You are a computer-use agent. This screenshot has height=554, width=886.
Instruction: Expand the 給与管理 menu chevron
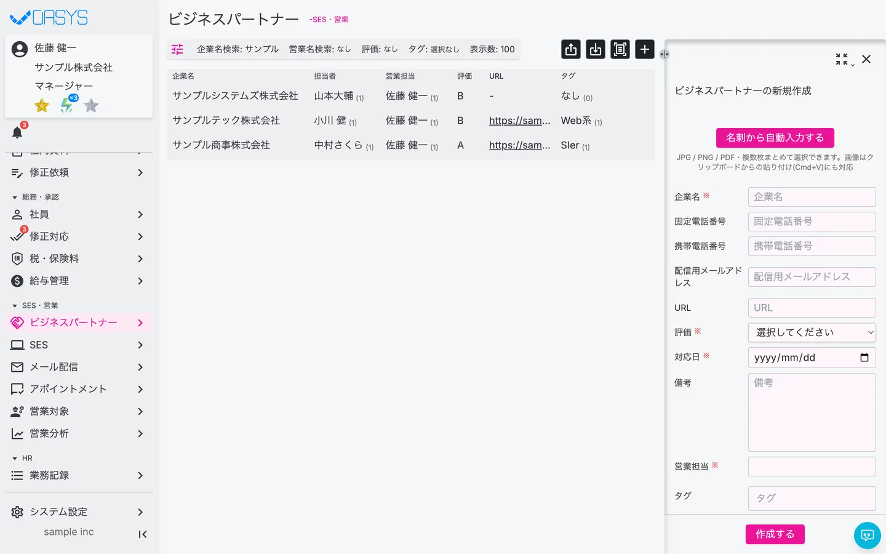tap(140, 281)
